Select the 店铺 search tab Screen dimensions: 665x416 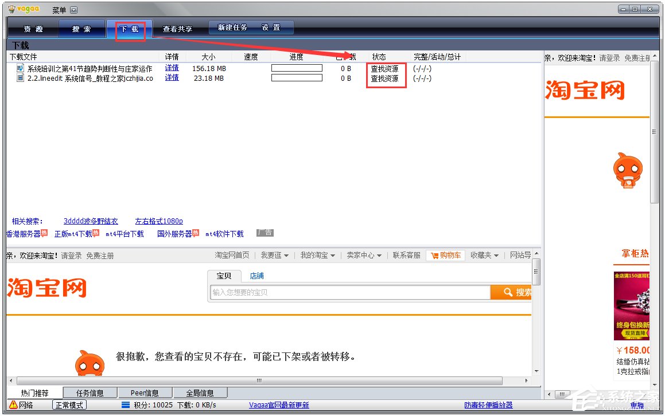[256, 276]
